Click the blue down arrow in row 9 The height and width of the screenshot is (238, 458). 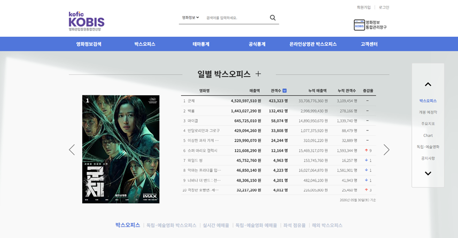366,180
